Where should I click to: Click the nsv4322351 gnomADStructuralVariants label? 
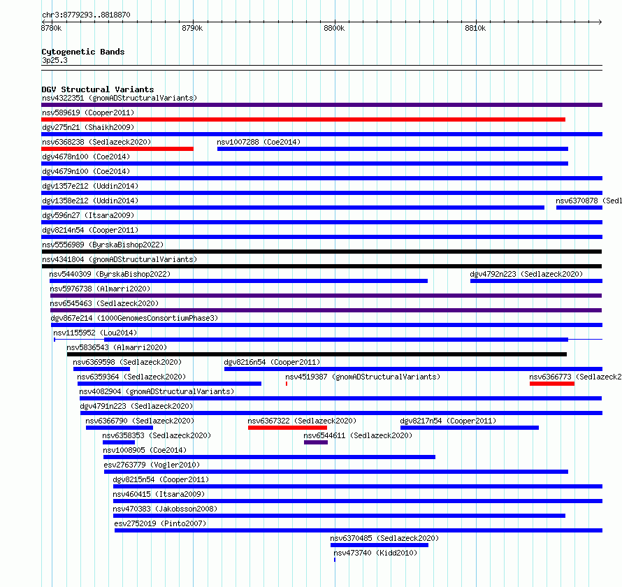120,98
